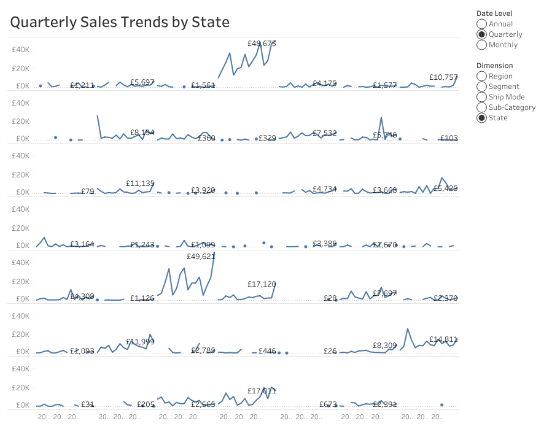Select the Annual date level option
Image resolution: width=552 pixels, height=429 pixels.
(482, 24)
